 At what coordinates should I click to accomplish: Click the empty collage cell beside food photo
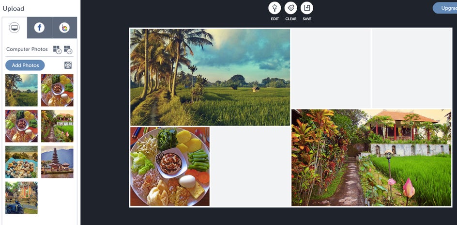[x=250, y=166]
